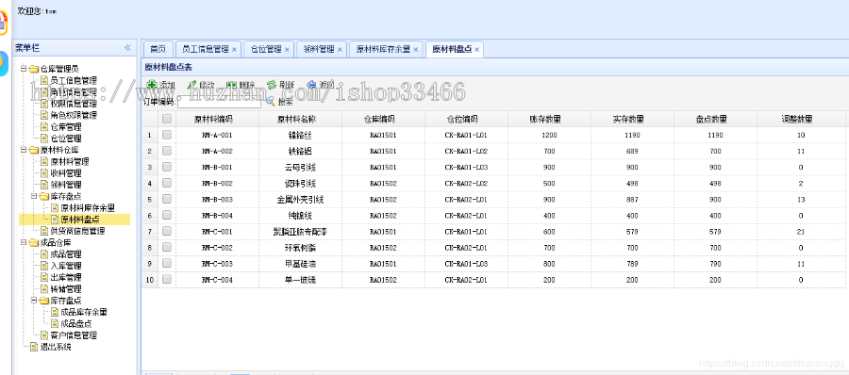Open 角色权限管理 in the menu tree

(74, 115)
